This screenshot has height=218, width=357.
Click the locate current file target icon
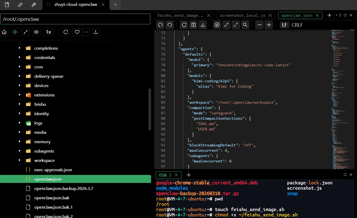point(15,32)
